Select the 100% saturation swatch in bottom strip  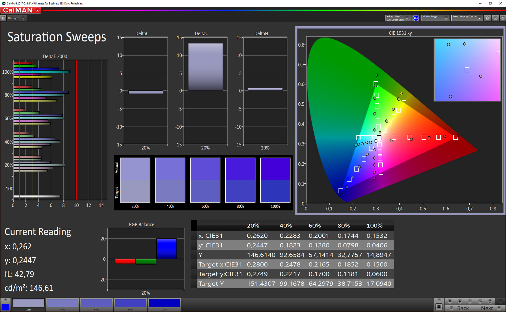click(164, 305)
